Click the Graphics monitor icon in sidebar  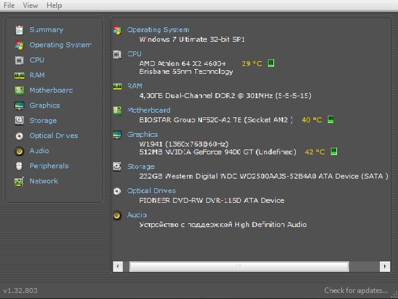[19, 106]
